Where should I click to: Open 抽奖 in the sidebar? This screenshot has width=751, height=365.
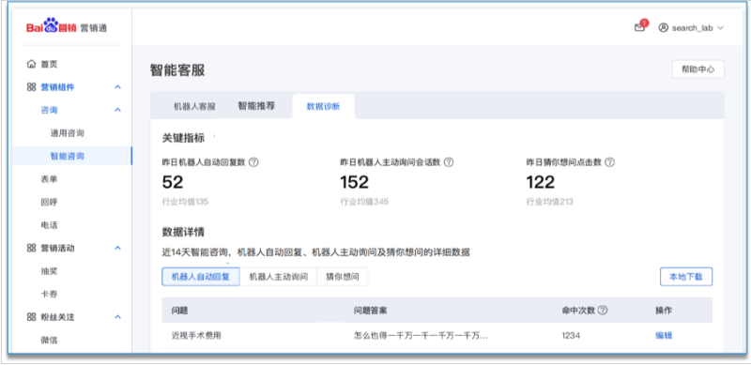coord(50,271)
